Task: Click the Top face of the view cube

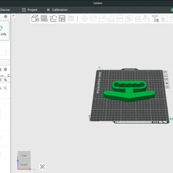Action: click(x=24, y=156)
